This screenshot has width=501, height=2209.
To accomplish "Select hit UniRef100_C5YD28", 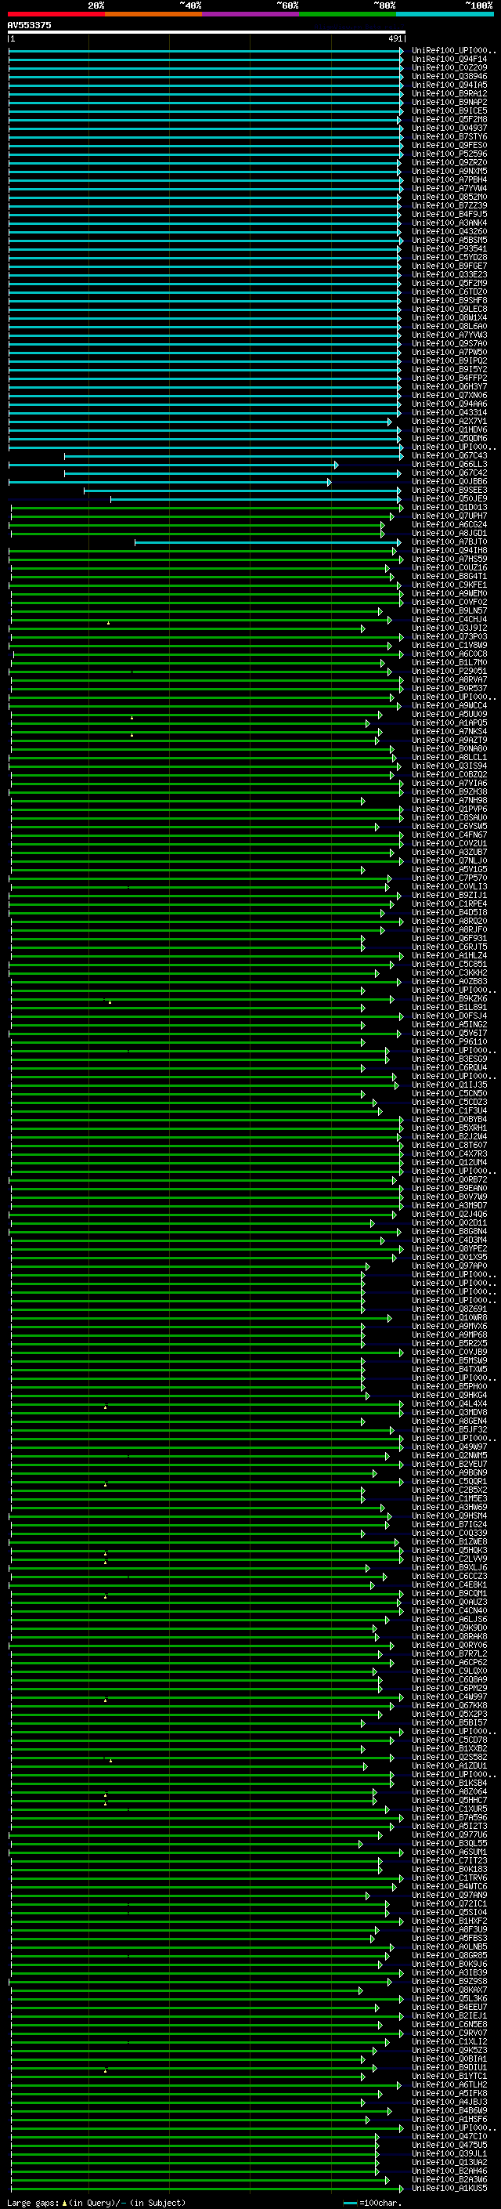I will [449, 257].
